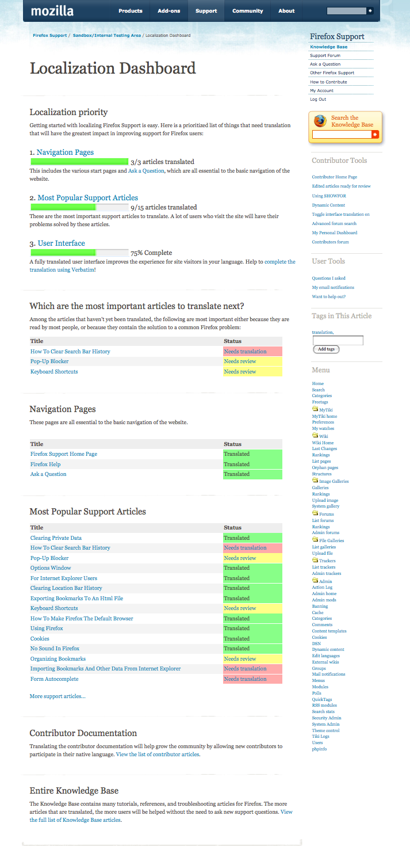Open Questions I asked link
Viewport: 410px width, 846px height.
coord(329,279)
